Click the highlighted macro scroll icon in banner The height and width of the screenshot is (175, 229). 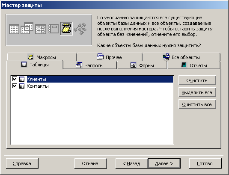coord(66,29)
